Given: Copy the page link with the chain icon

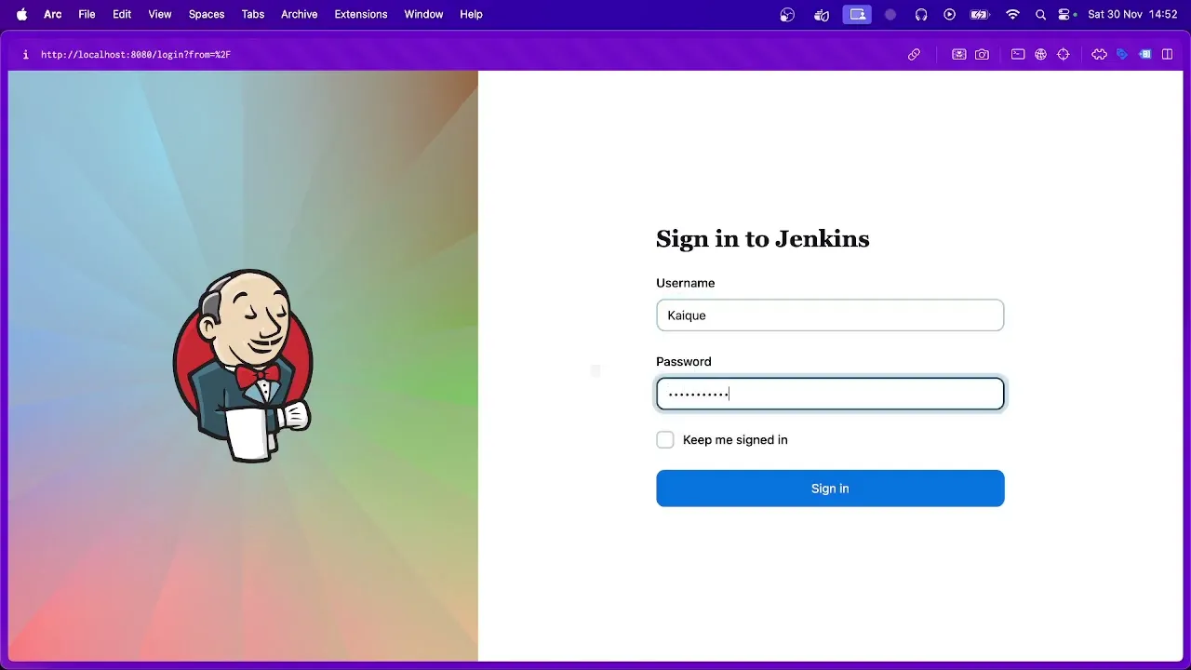Looking at the screenshot, I should [914, 55].
